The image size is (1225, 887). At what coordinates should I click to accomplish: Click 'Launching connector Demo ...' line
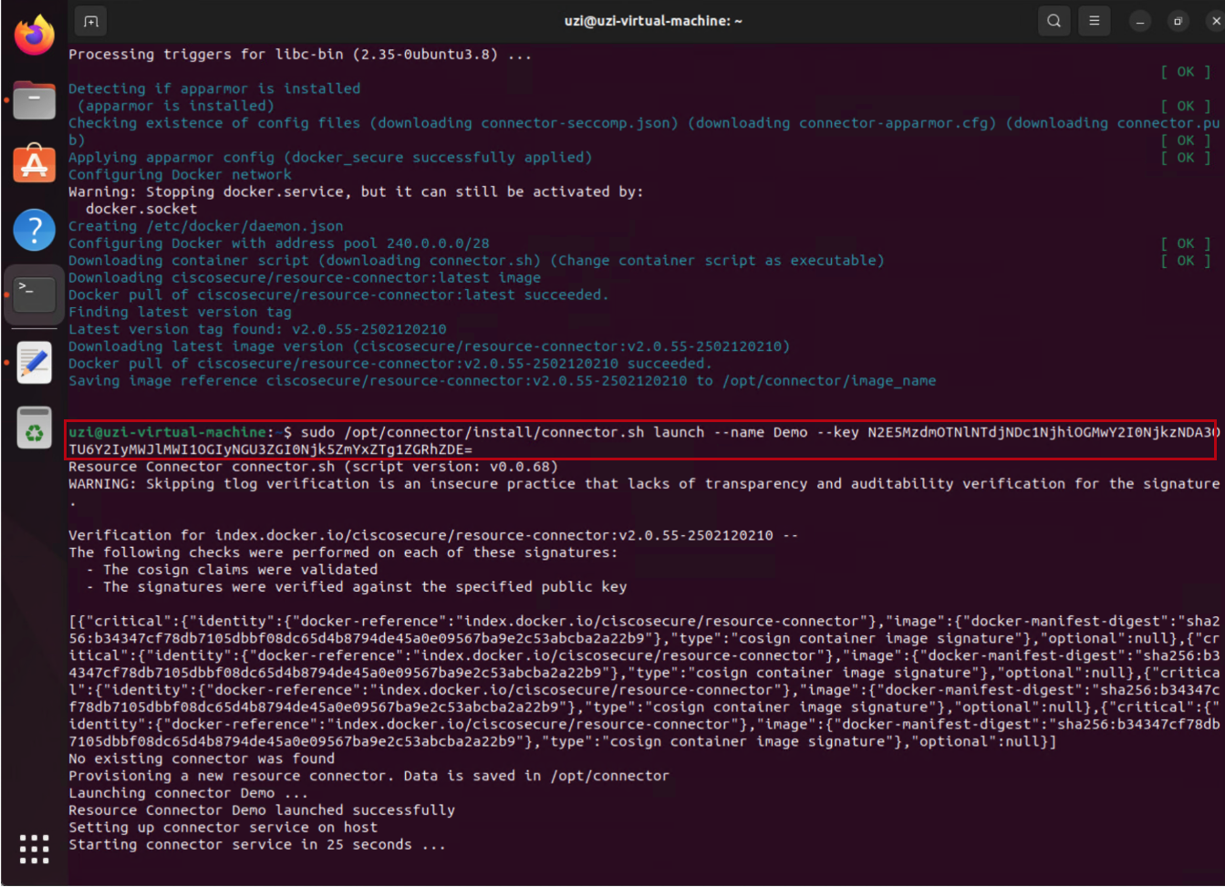(189, 793)
